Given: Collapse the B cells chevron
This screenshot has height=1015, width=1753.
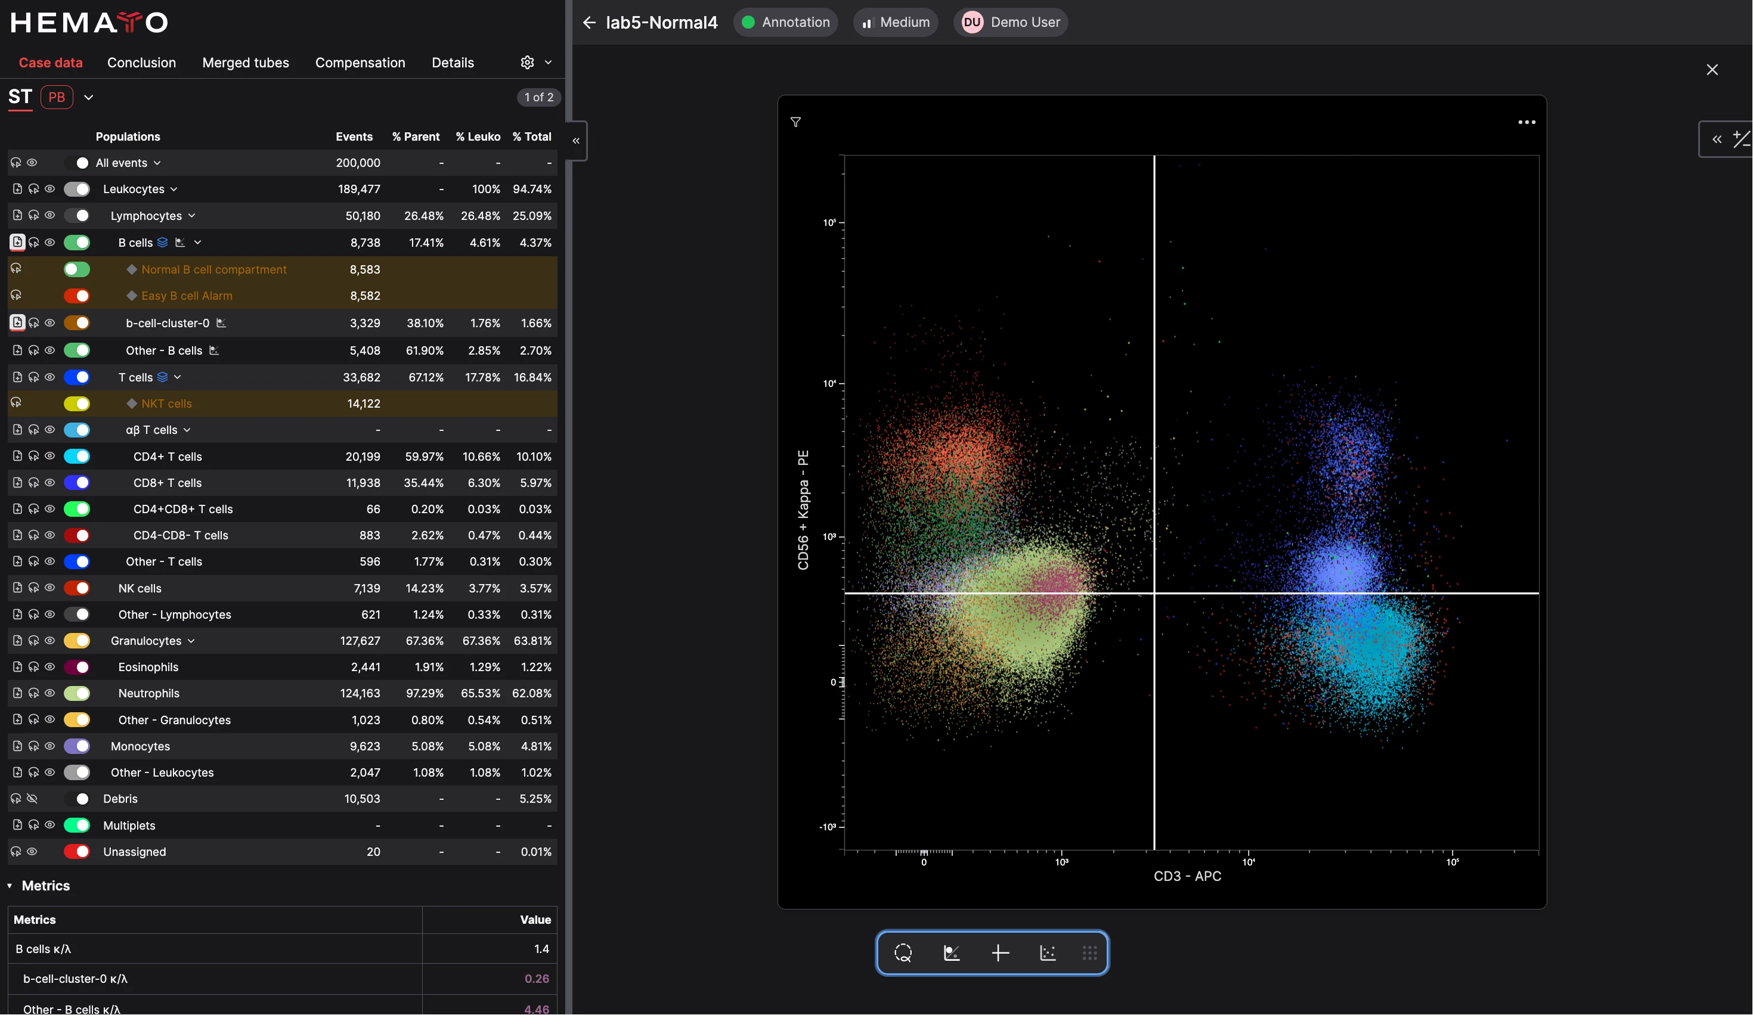Looking at the screenshot, I should tap(197, 243).
